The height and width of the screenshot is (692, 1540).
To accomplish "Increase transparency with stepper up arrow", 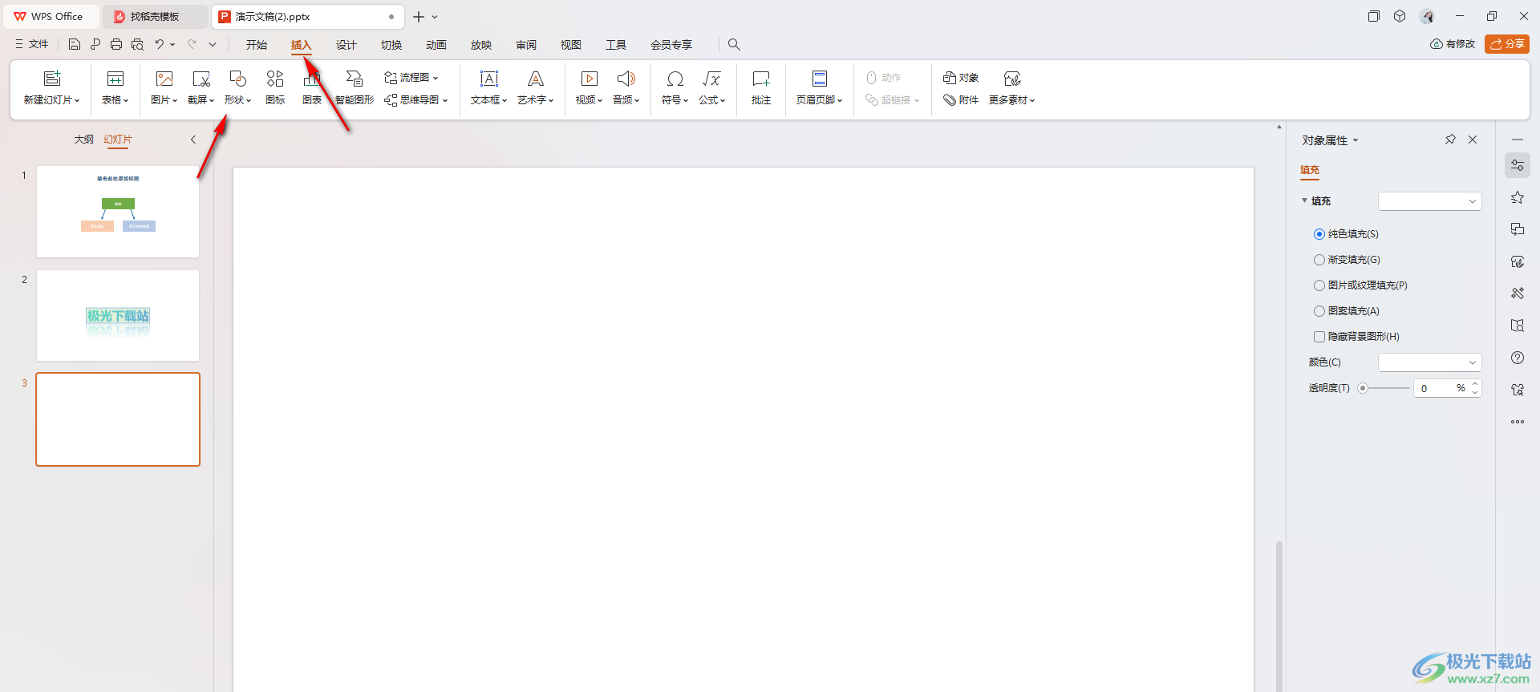I will click(1475, 384).
